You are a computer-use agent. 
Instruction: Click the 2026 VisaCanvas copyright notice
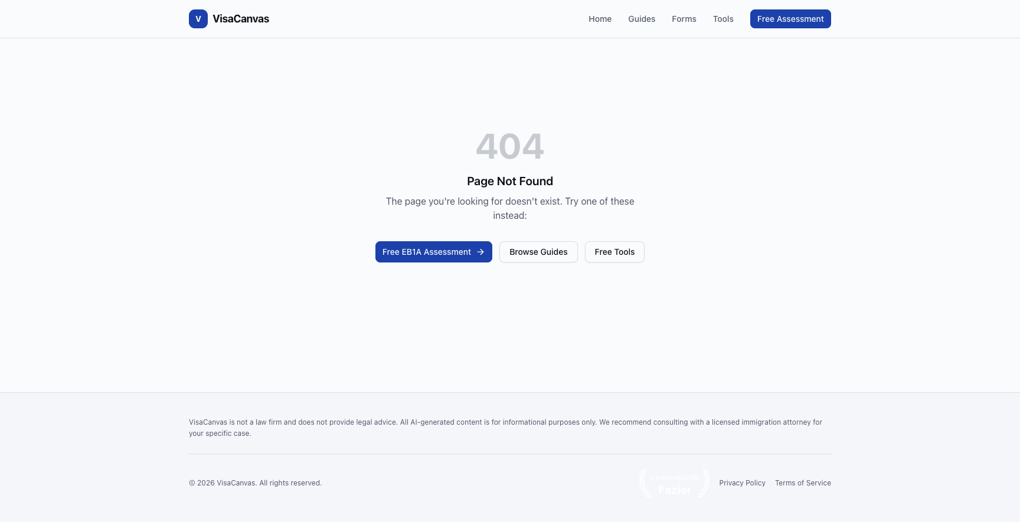[x=255, y=483]
